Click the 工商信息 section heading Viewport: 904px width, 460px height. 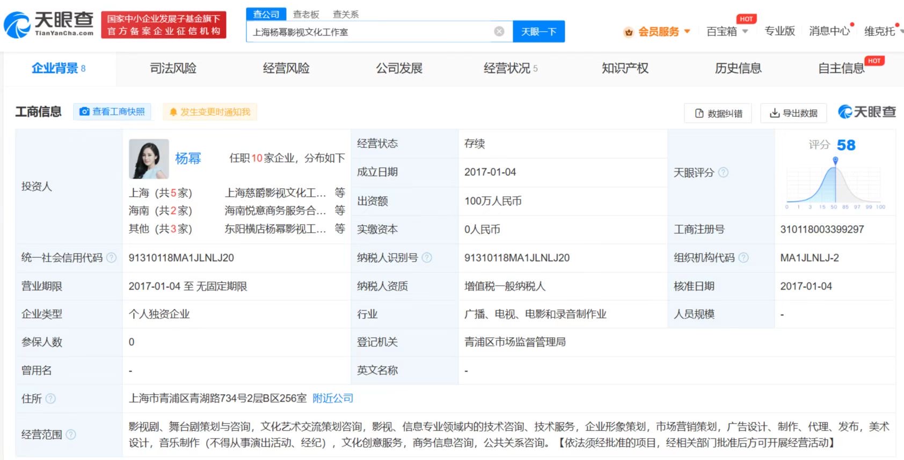click(x=38, y=112)
